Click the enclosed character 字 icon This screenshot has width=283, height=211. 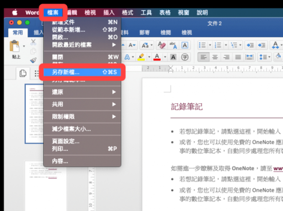point(185,57)
